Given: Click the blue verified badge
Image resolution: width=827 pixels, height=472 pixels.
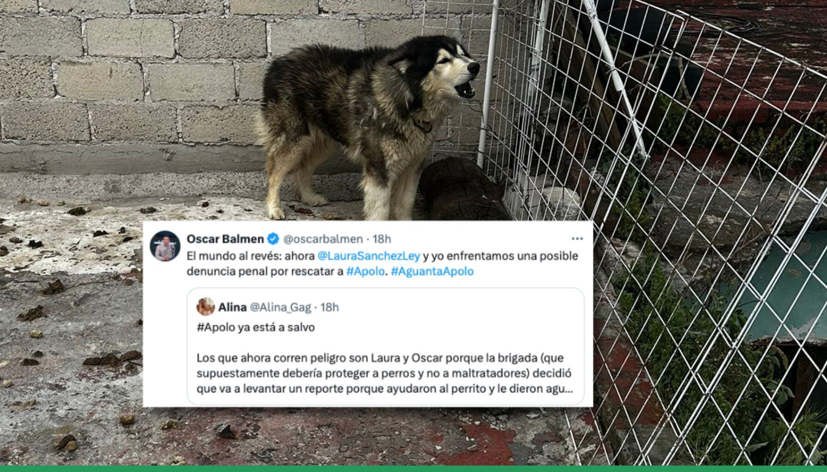Looking at the screenshot, I should click(273, 239).
